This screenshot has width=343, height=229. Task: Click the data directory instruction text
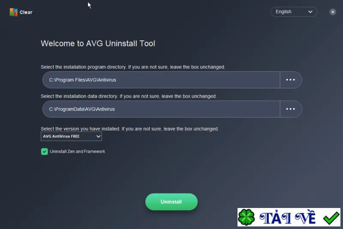129,96
